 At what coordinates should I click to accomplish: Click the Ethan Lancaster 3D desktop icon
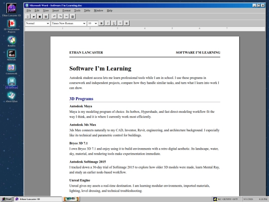[11, 8]
